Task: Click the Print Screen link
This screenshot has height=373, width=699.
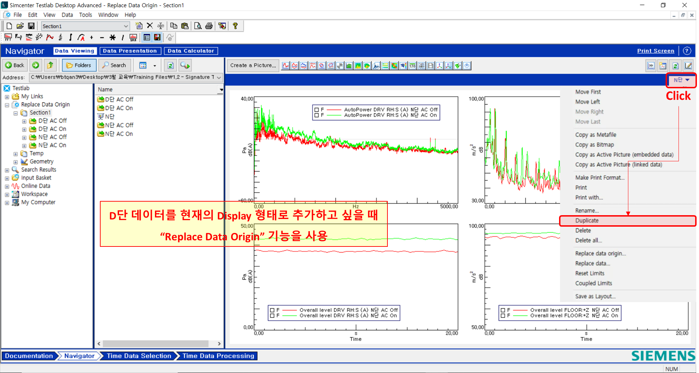Action: coord(655,51)
